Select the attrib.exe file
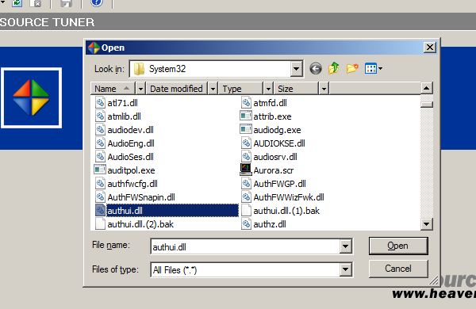The height and width of the screenshot is (309, 476). 266,116
